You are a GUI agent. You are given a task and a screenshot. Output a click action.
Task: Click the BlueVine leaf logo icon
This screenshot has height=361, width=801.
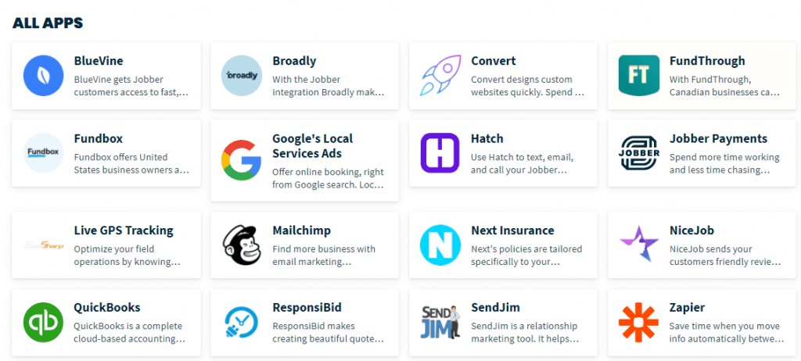(44, 76)
